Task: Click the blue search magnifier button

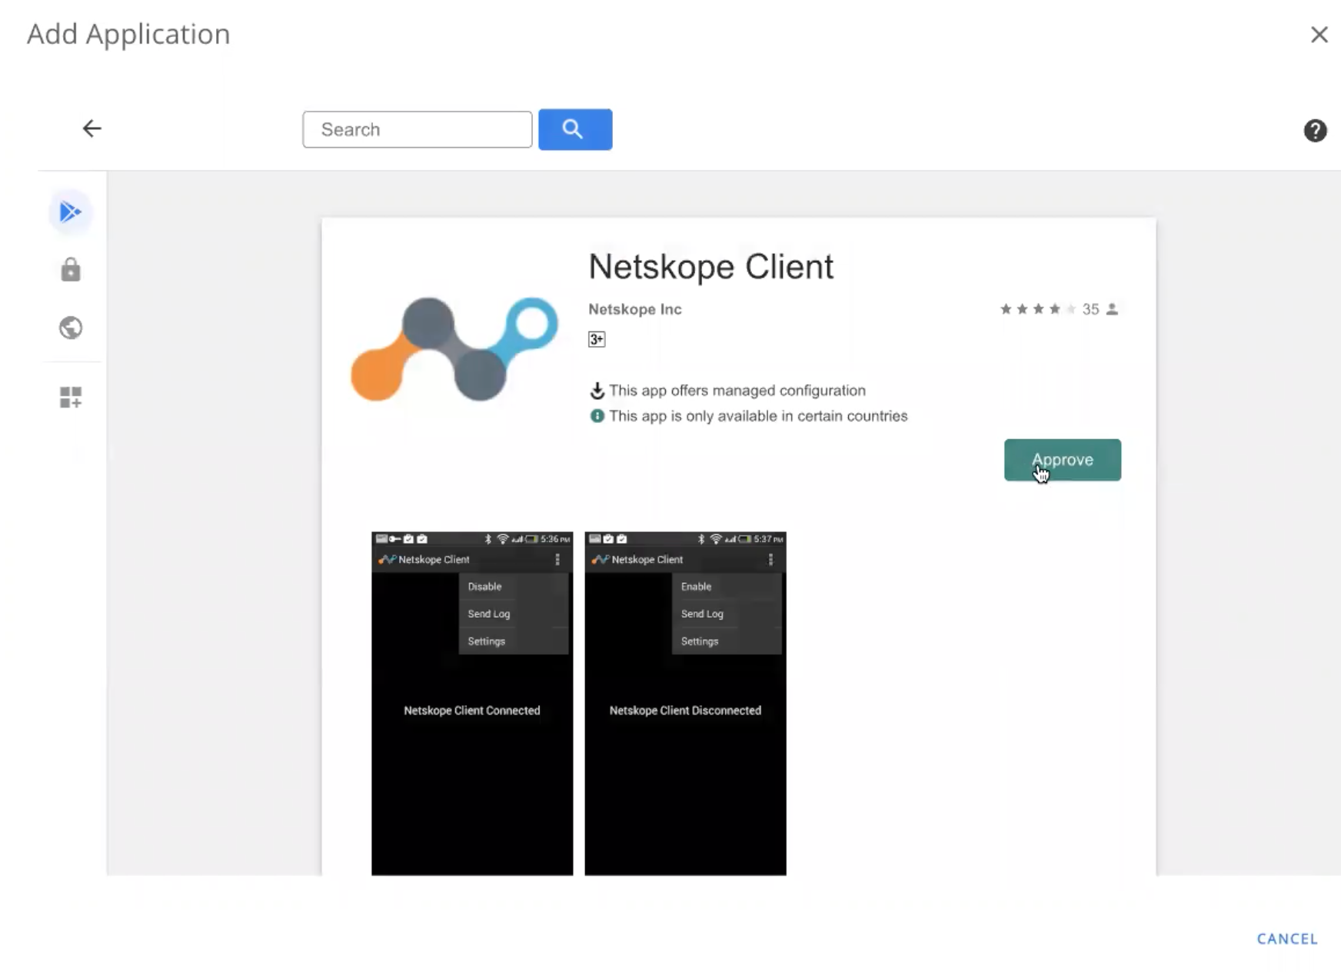Action: [574, 129]
